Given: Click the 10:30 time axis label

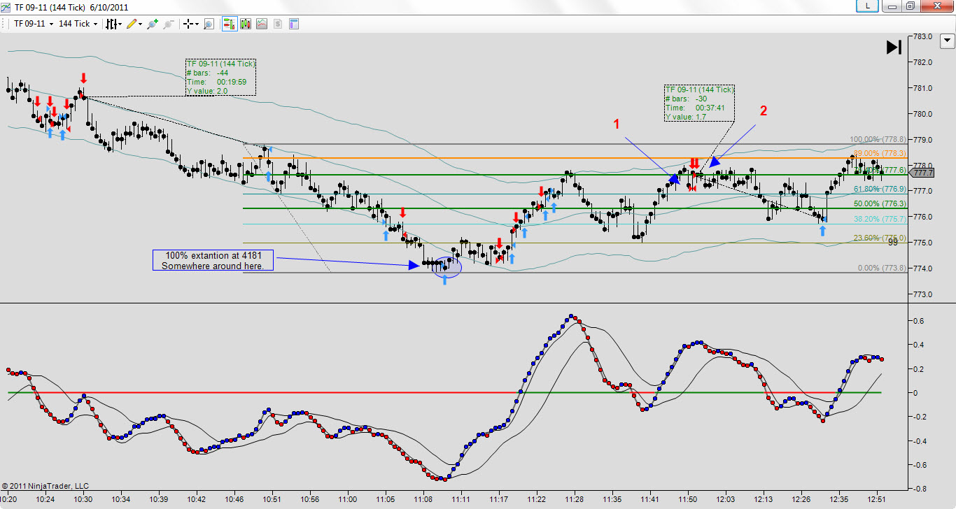Looking at the screenshot, I should click(83, 499).
